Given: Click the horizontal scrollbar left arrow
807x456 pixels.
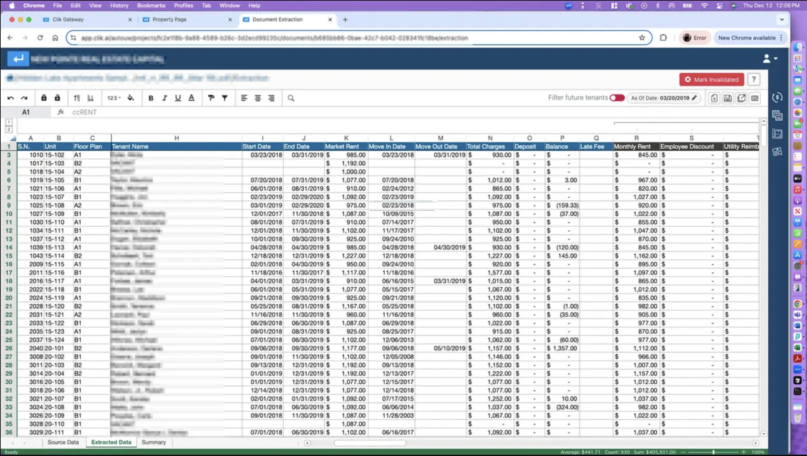Looking at the screenshot, I should pos(307,443).
